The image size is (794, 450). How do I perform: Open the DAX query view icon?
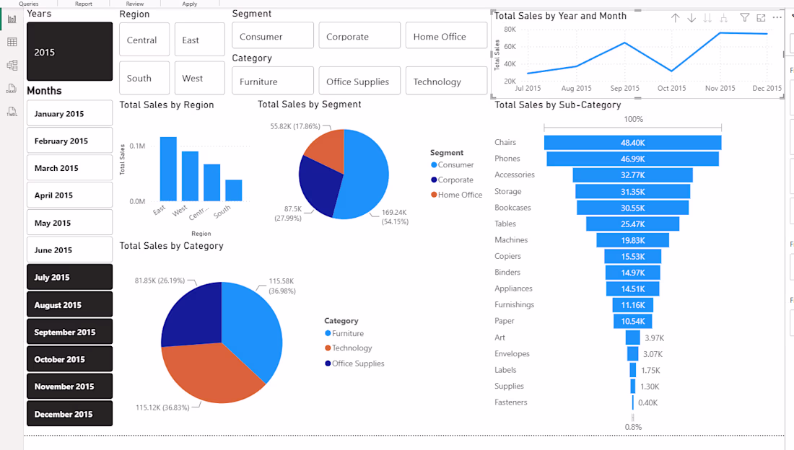[12, 89]
